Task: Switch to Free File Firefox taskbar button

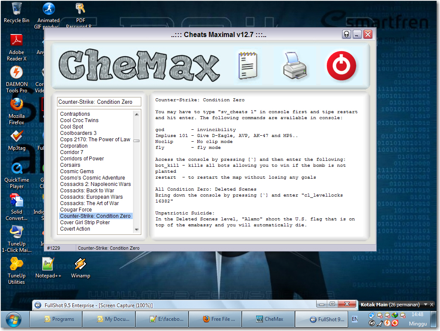Action: (215, 319)
